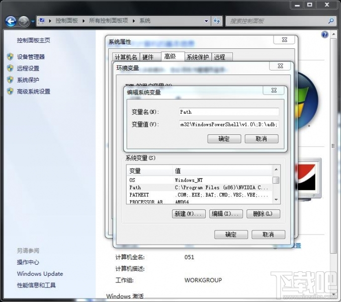The height and width of the screenshot is (302, 341).
Task: Select the PATHEXT variable row
Action: point(199,195)
